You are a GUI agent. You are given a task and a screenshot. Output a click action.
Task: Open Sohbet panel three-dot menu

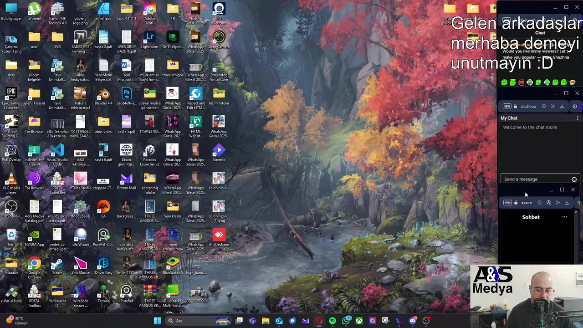point(565,217)
